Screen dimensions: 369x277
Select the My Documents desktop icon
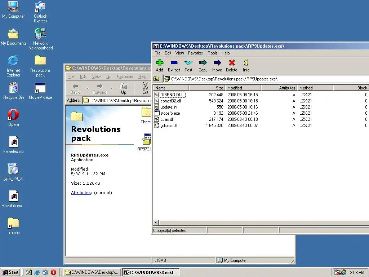pos(13,37)
